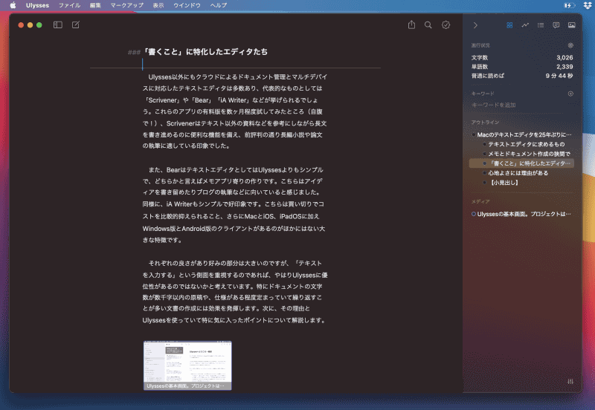The width and height of the screenshot is (595, 410).
Task: Click the 単語数 label
Action: point(480,67)
